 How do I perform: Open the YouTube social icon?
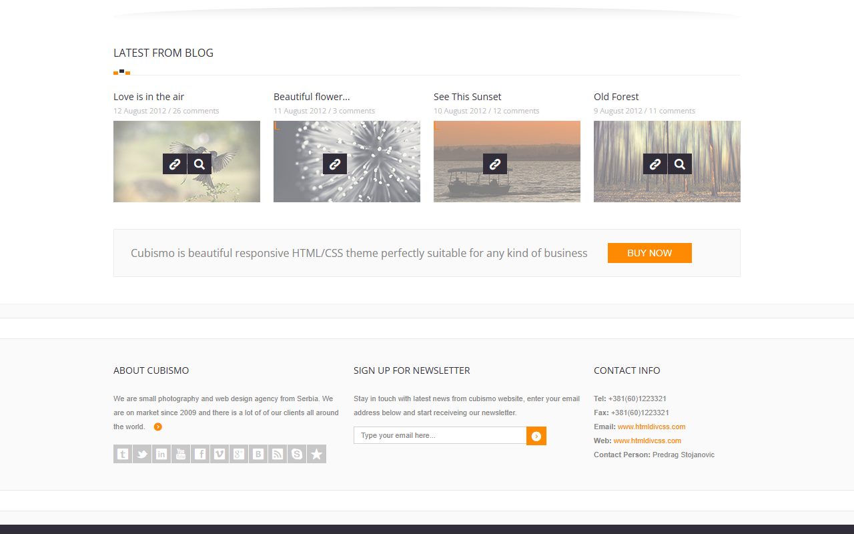click(x=181, y=454)
